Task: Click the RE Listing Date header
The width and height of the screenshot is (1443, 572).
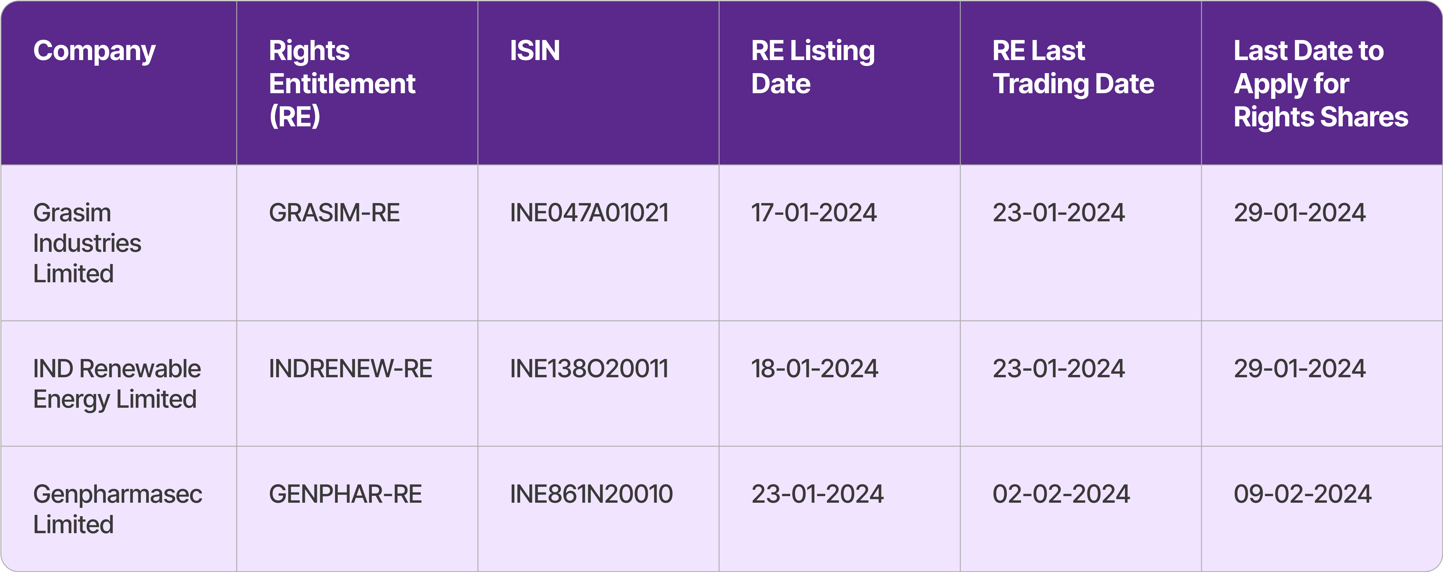Action: click(x=812, y=67)
